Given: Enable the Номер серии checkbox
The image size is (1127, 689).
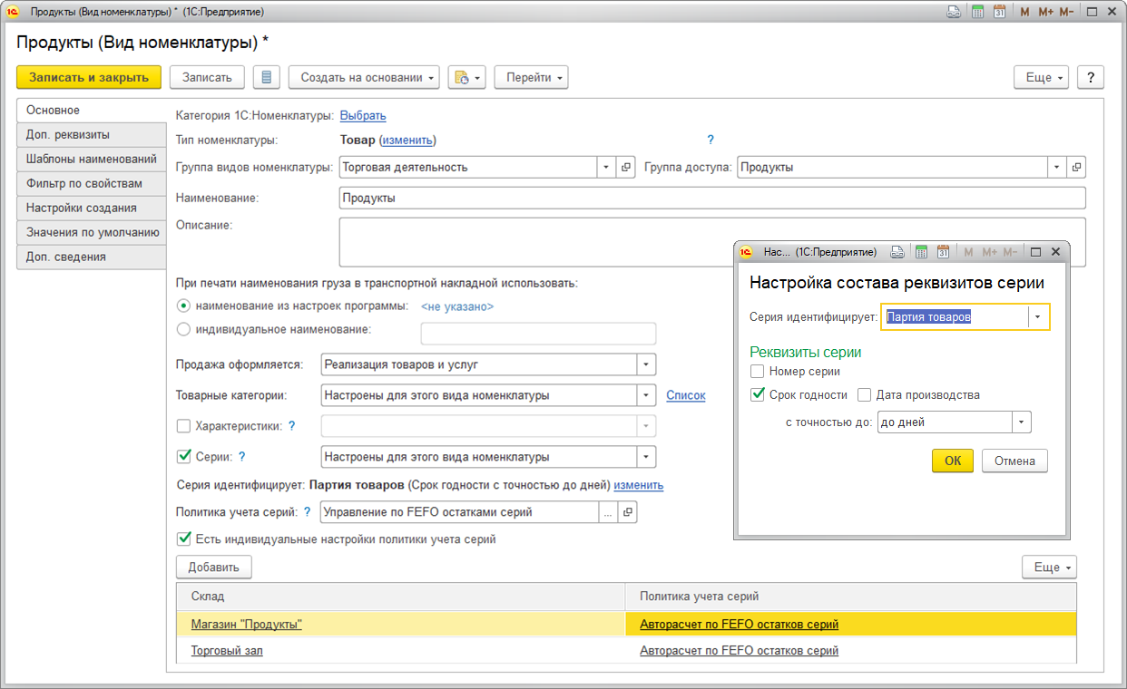Looking at the screenshot, I should point(758,372).
